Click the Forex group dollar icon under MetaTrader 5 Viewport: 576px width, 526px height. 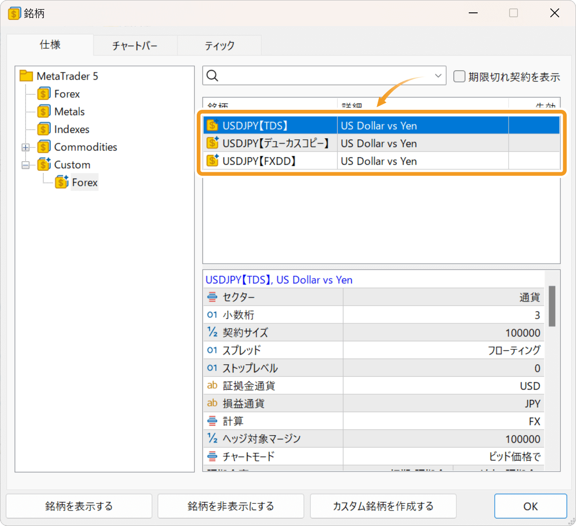(x=43, y=94)
